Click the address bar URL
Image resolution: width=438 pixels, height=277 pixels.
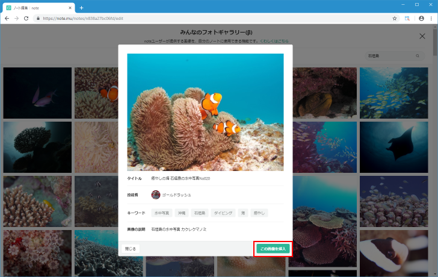click(83, 19)
